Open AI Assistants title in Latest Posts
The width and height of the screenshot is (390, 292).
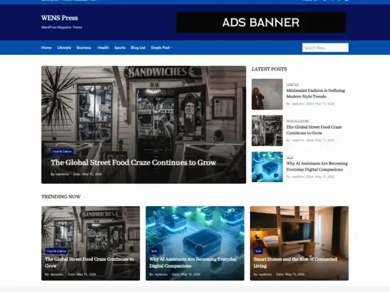(x=317, y=167)
